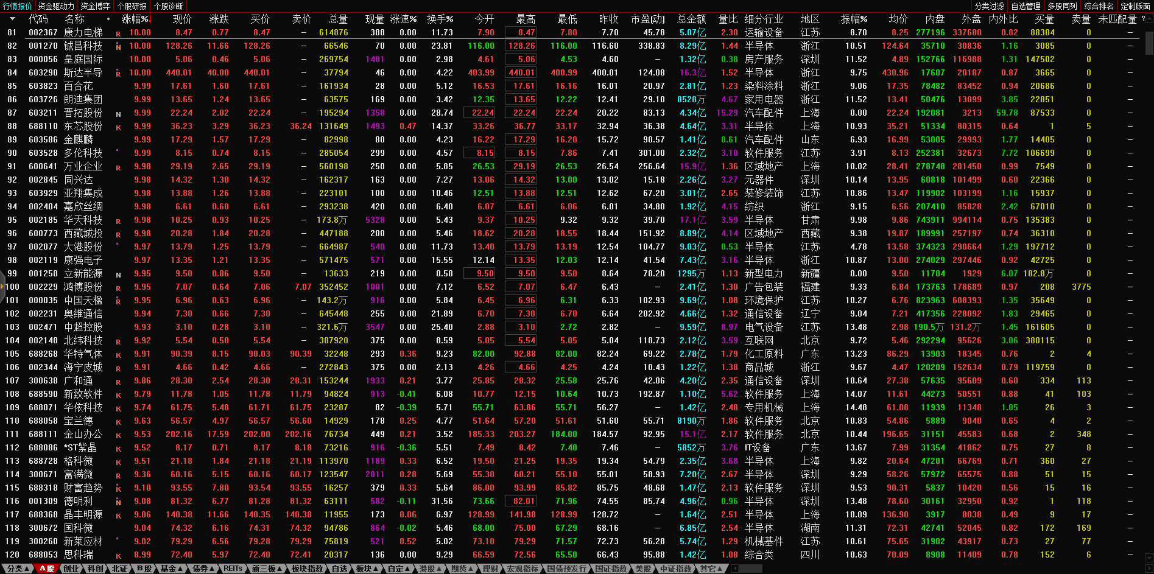Viewport: 1154px width, 574px height.
Task: Open the column header dropdown triangle
Action: [x=12, y=19]
